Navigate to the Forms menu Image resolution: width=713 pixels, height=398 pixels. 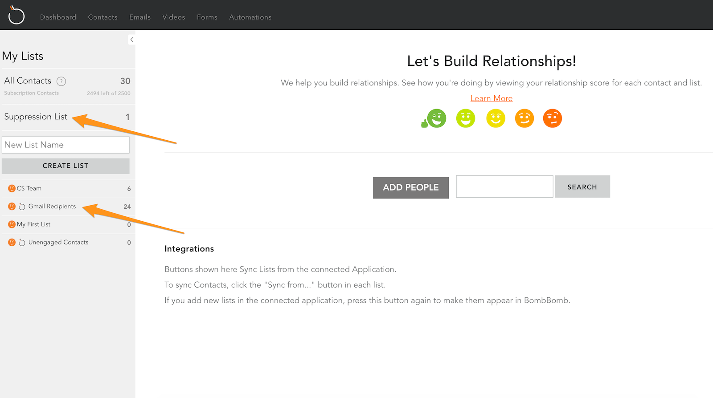207,17
